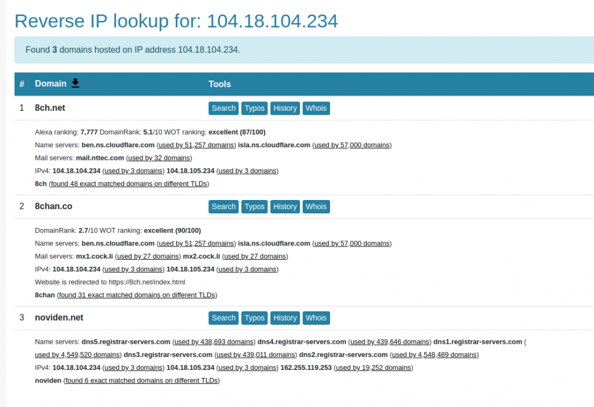
Task: Open 'used by 19,252 domains' link
Action: 374,368
